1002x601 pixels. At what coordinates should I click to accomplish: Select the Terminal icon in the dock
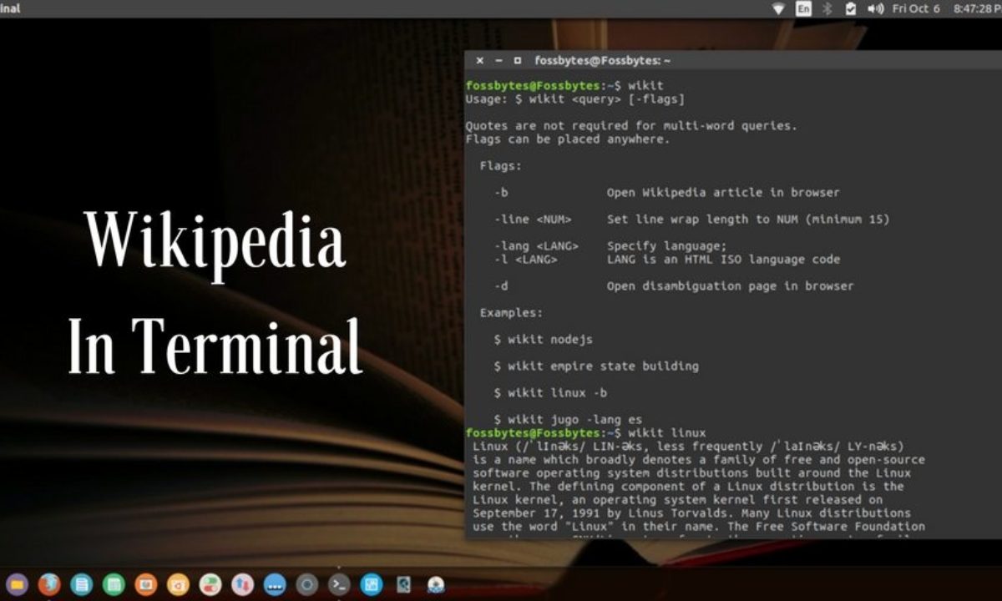[339, 584]
